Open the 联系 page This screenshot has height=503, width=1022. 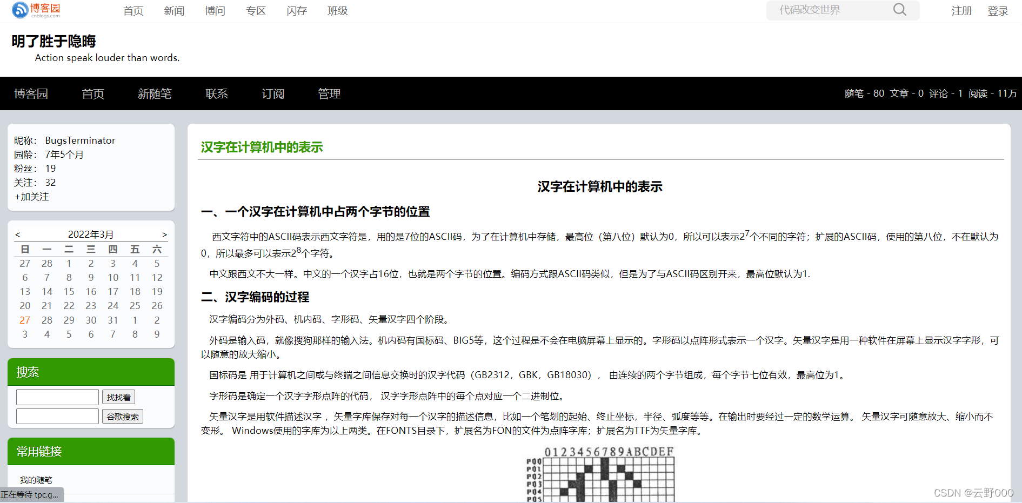[x=216, y=93]
